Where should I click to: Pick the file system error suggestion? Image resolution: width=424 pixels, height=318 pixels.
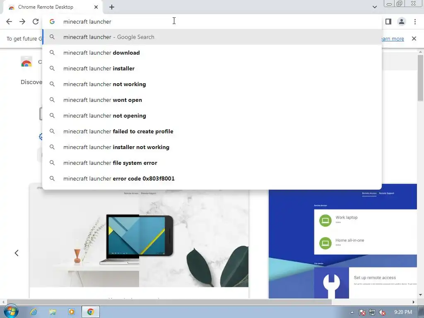(212, 163)
